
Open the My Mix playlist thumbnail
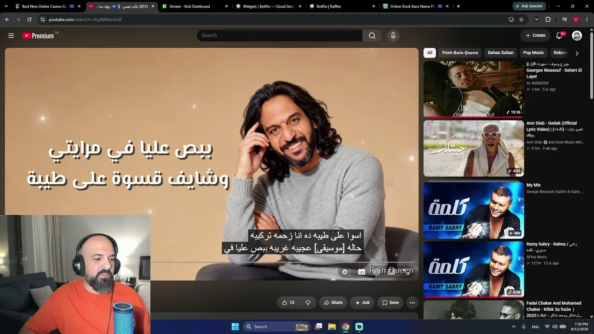tap(473, 210)
